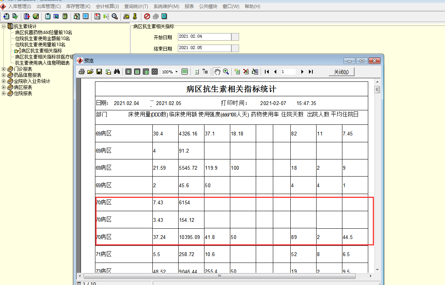Viewport: 445px width, 285px height.
Task: Go to next page of preview
Action: click(x=302, y=72)
